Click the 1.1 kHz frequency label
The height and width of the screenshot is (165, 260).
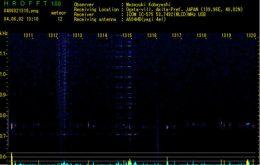click(x=3, y=54)
